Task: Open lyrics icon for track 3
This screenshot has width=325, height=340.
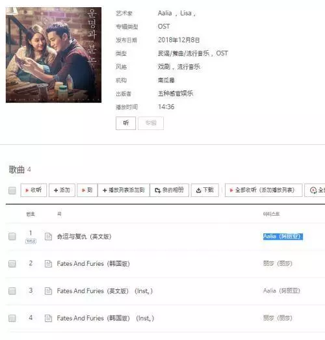Action: click(x=48, y=291)
